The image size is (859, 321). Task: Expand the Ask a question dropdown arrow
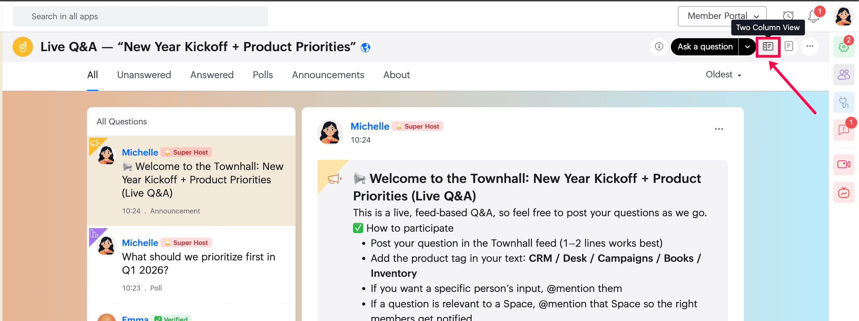click(x=747, y=47)
